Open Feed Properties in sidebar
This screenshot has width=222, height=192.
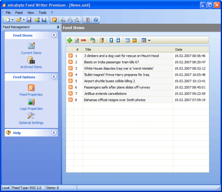(x=31, y=90)
